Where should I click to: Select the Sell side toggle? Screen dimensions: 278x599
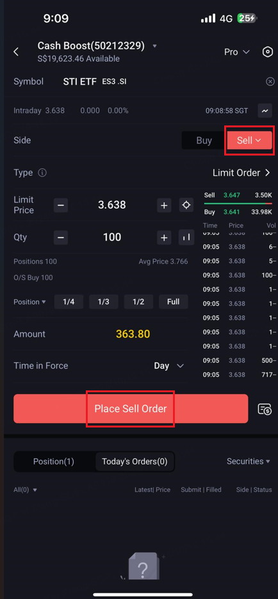pos(249,141)
